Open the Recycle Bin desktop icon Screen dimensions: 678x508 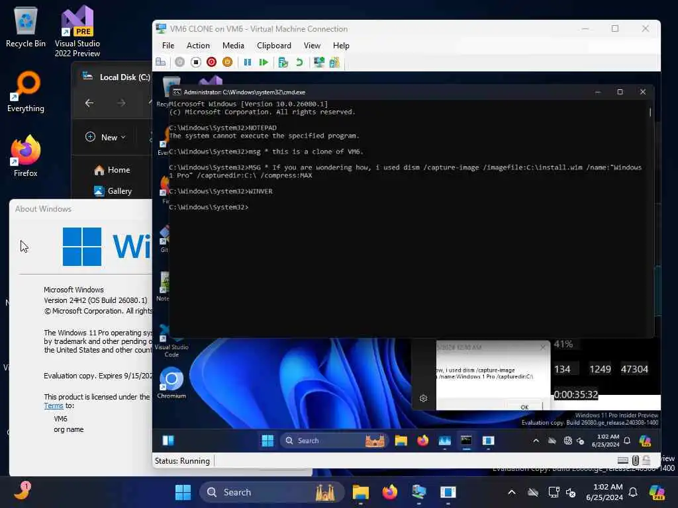tap(26, 28)
